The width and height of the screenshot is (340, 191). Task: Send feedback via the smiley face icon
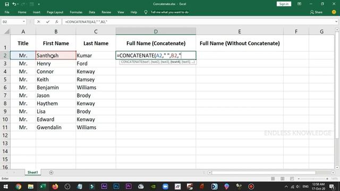click(x=334, y=12)
